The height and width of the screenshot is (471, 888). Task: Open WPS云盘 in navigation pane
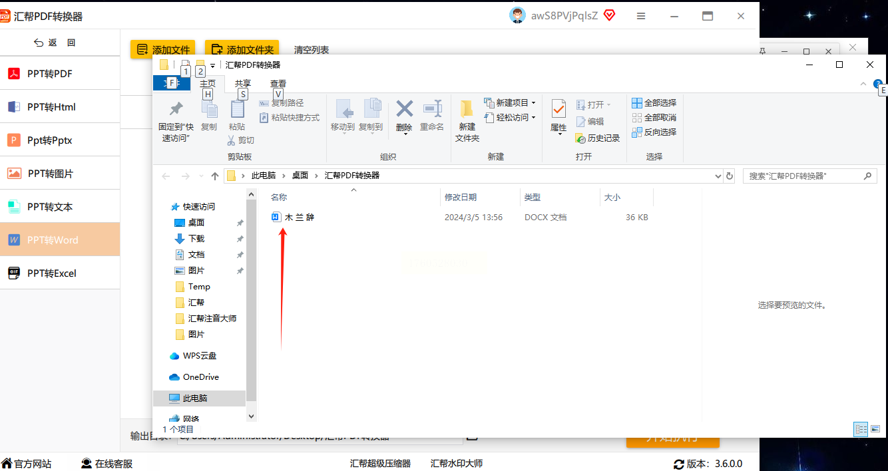[199, 356]
